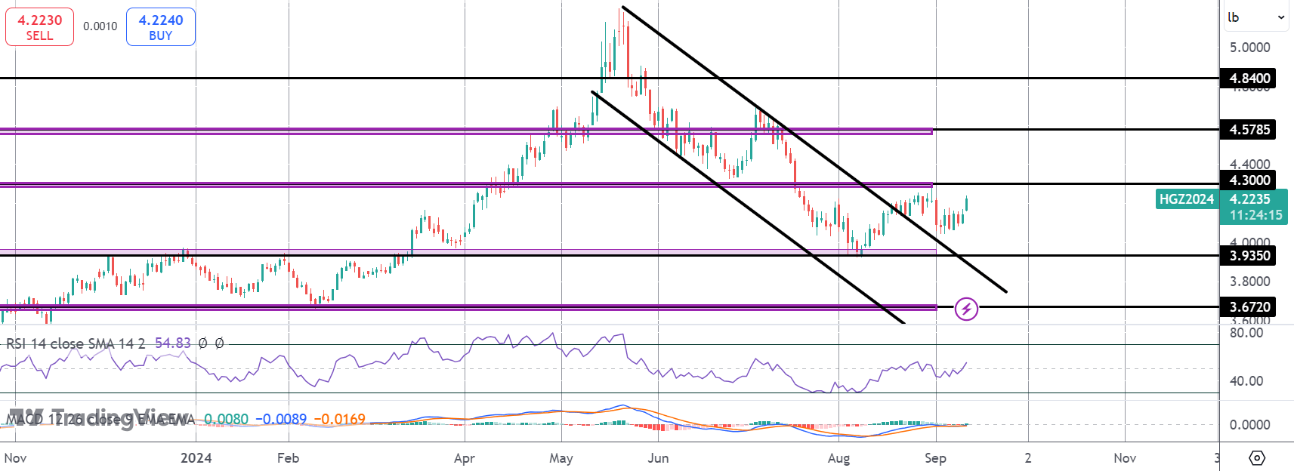Screen dimensions: 1294x471
Task: Select the 3.9350 price level label
Action: 1248,256
